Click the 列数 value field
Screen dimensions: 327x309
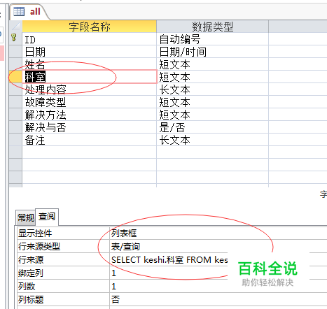pos(218,286)
